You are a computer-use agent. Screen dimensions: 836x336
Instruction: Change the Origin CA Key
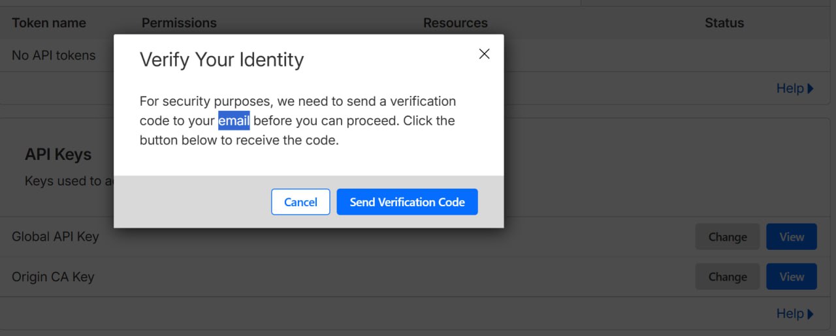[x=727, y=277]
